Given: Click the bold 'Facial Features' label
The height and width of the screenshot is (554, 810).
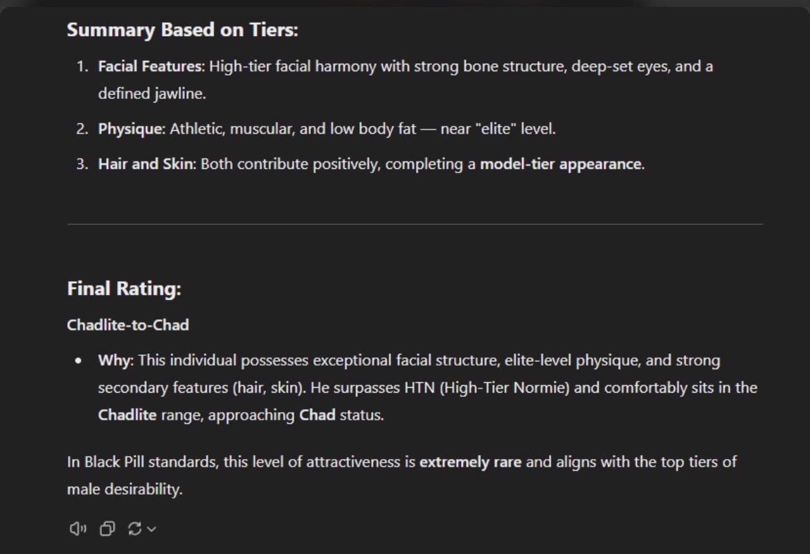Looking at the screenshot, I should click(150, 66).
